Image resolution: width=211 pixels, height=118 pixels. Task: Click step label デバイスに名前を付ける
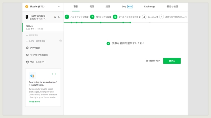pyautogui.click(x=129, y=17)
